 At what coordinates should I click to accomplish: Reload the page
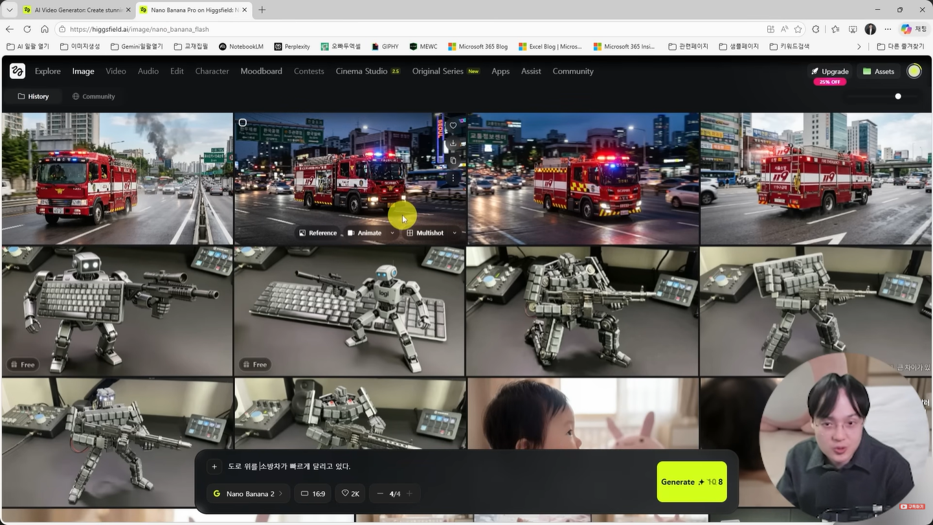click(x=27, y=29)
